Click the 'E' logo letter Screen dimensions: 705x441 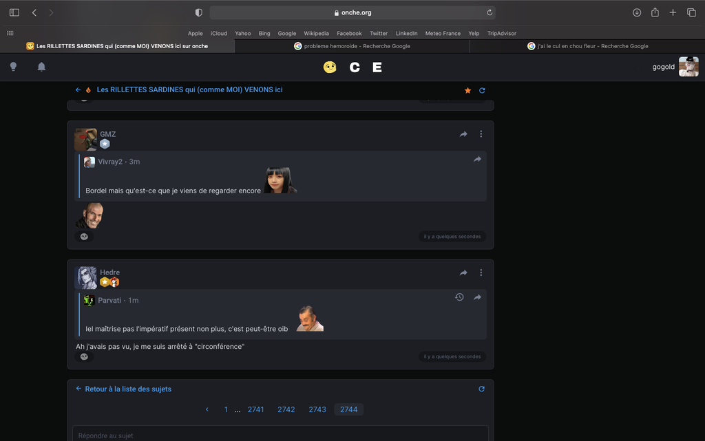click(377, 67)
